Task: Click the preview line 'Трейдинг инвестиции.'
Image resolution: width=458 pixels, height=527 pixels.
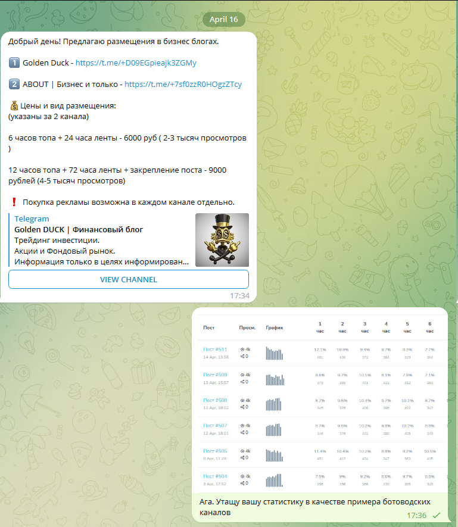Action: 57,241
